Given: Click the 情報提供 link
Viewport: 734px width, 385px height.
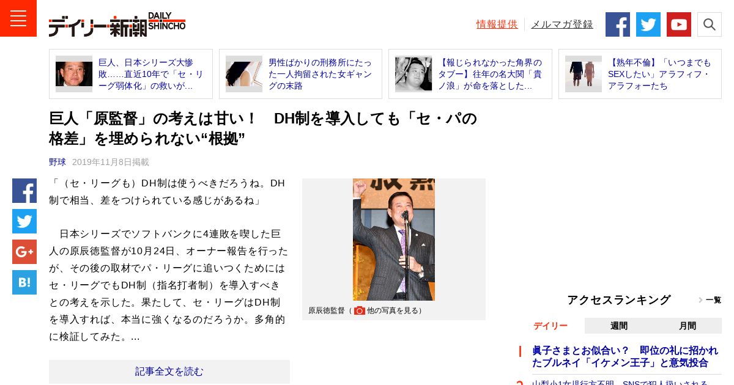Looking at the screenshot, I should point(497,24).
